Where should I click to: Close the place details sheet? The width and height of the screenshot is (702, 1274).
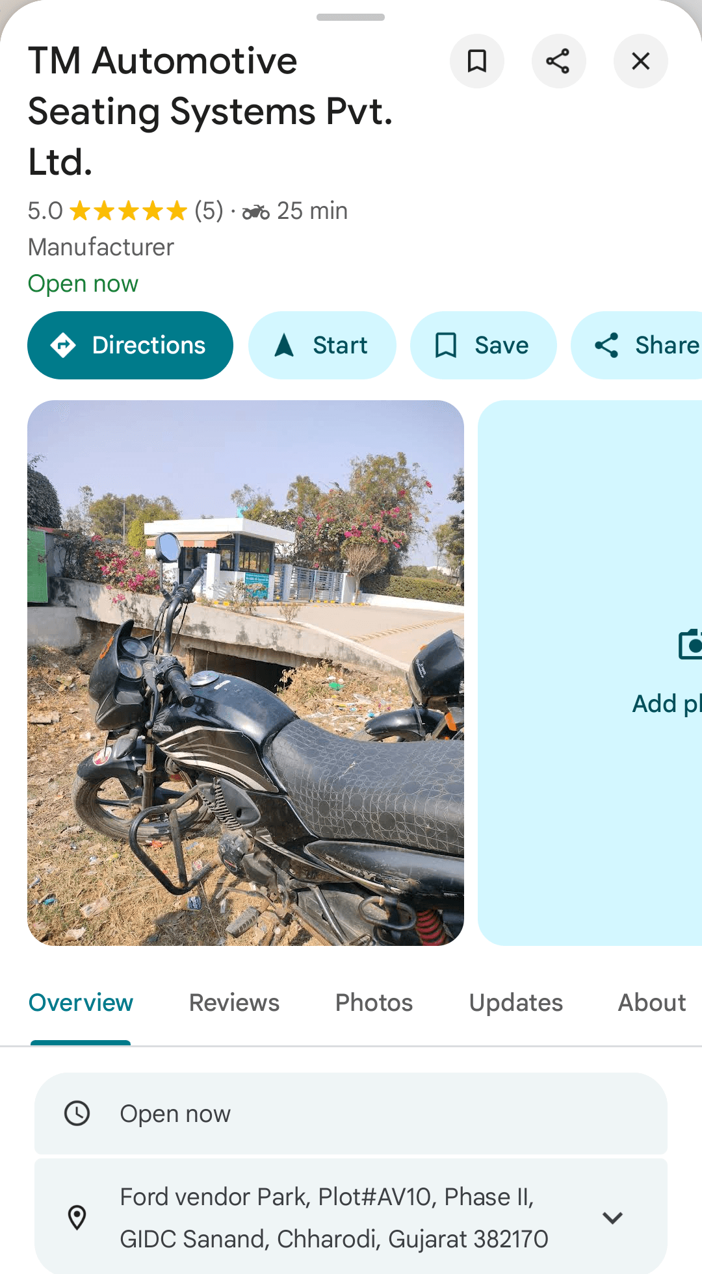(640, 61)
